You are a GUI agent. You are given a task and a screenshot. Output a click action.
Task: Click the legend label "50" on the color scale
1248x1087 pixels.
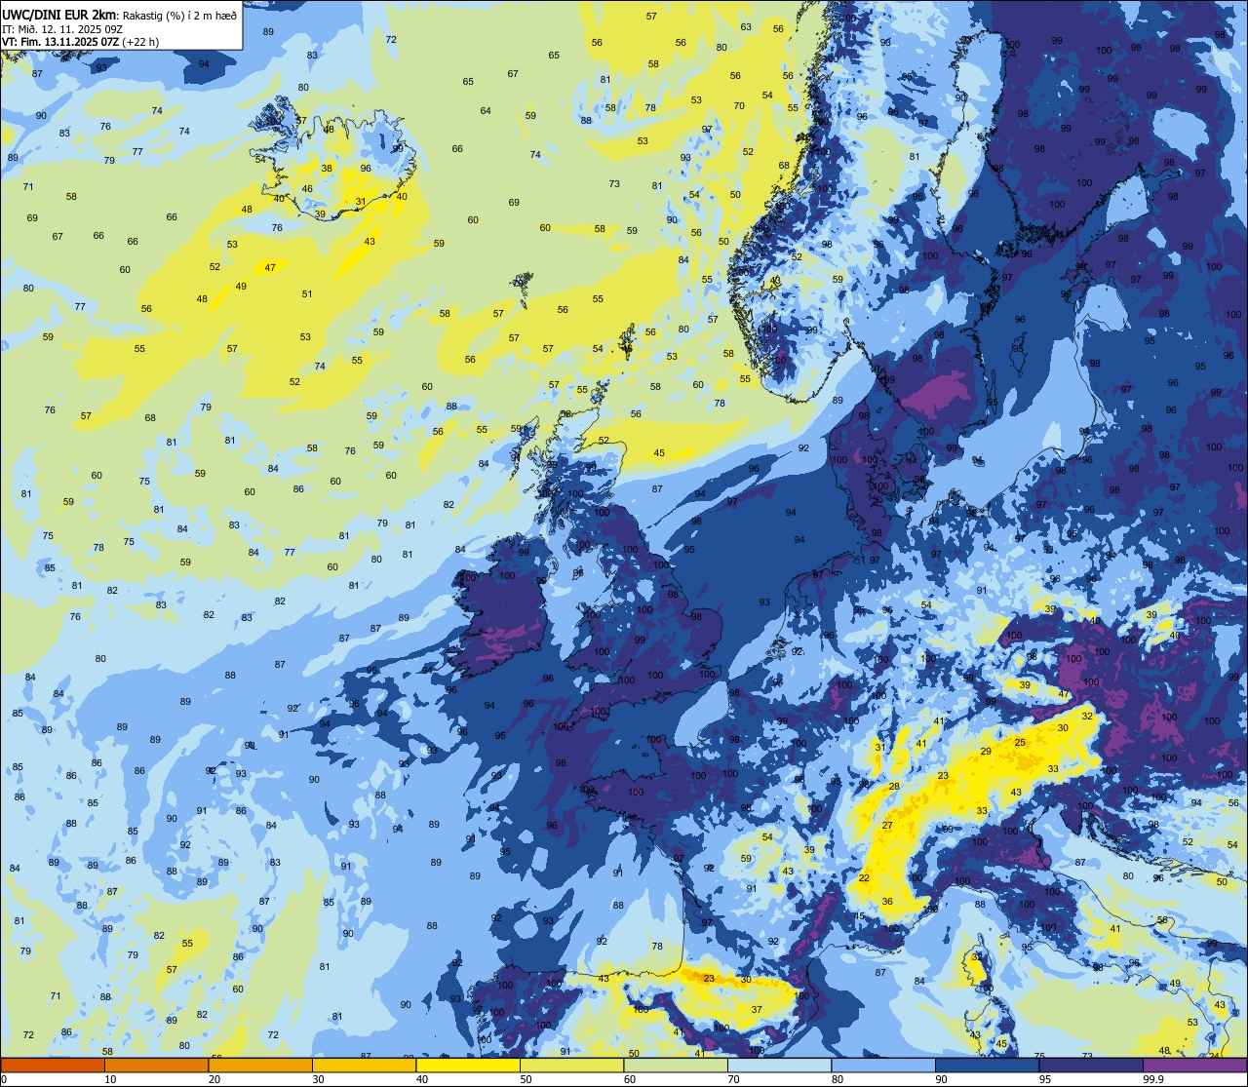coord(526,1079)
